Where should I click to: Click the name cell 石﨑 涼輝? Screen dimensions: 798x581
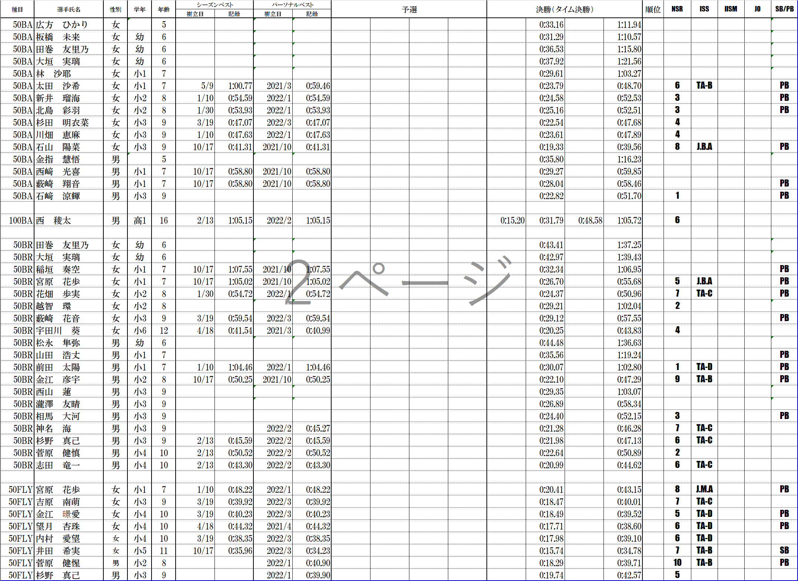pyautogui.click(x=69, y=196)
